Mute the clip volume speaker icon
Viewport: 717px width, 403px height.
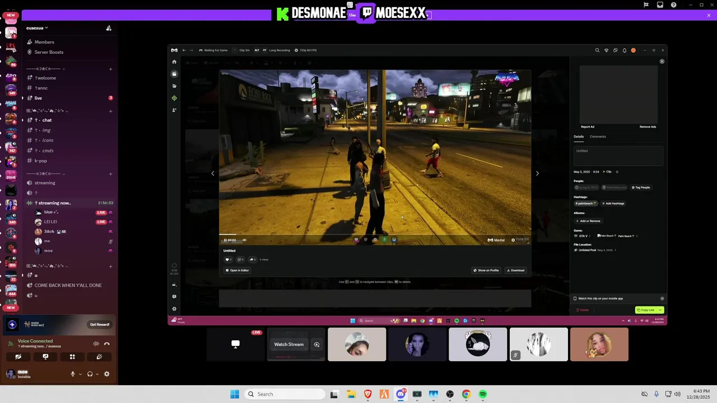[x=244, y=240]
